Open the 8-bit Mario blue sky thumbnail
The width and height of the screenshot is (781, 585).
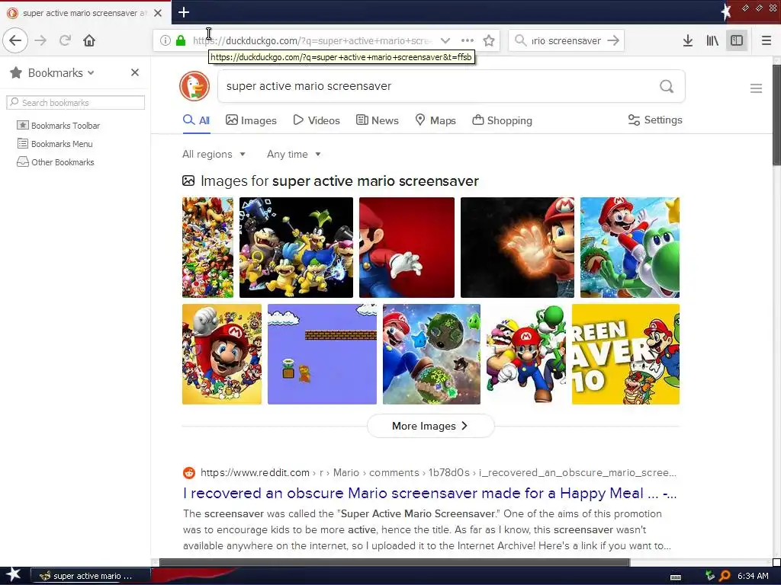pyautogui.click(x=322, y=354)
